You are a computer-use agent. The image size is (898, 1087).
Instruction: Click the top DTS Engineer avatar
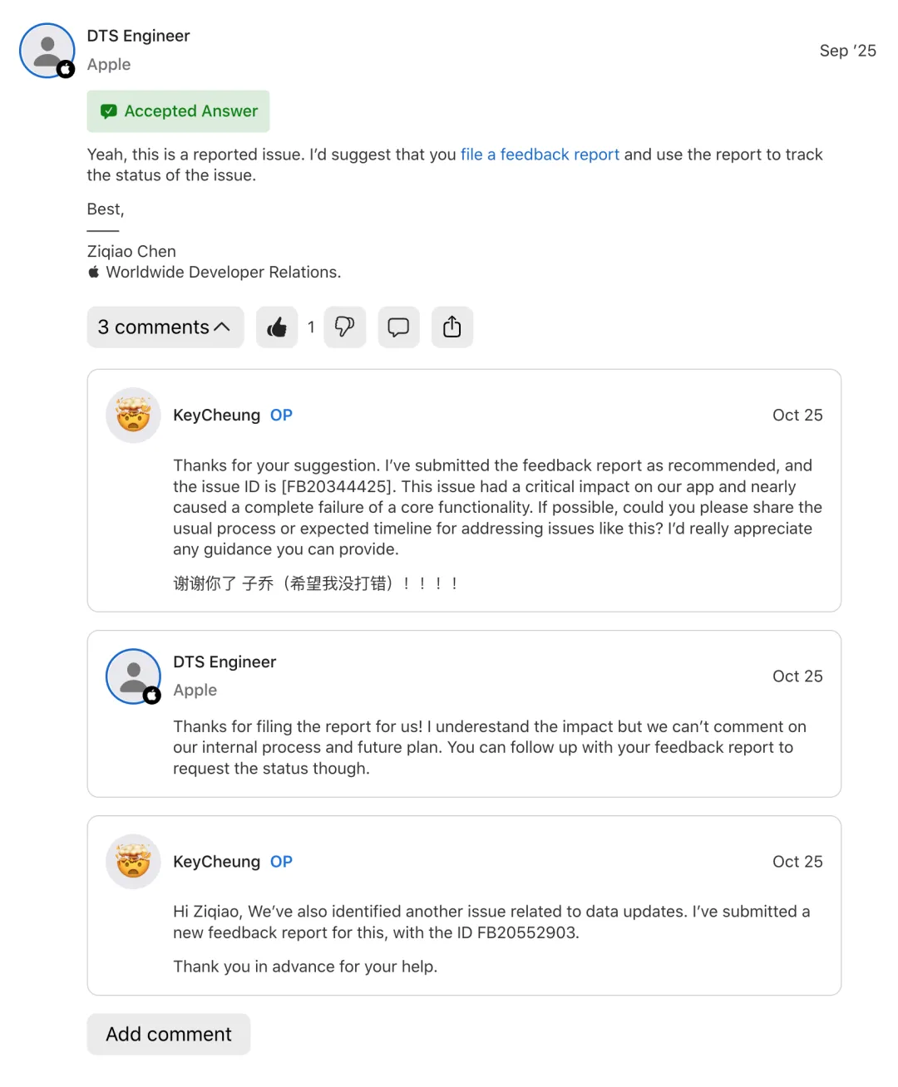[47, 51]
